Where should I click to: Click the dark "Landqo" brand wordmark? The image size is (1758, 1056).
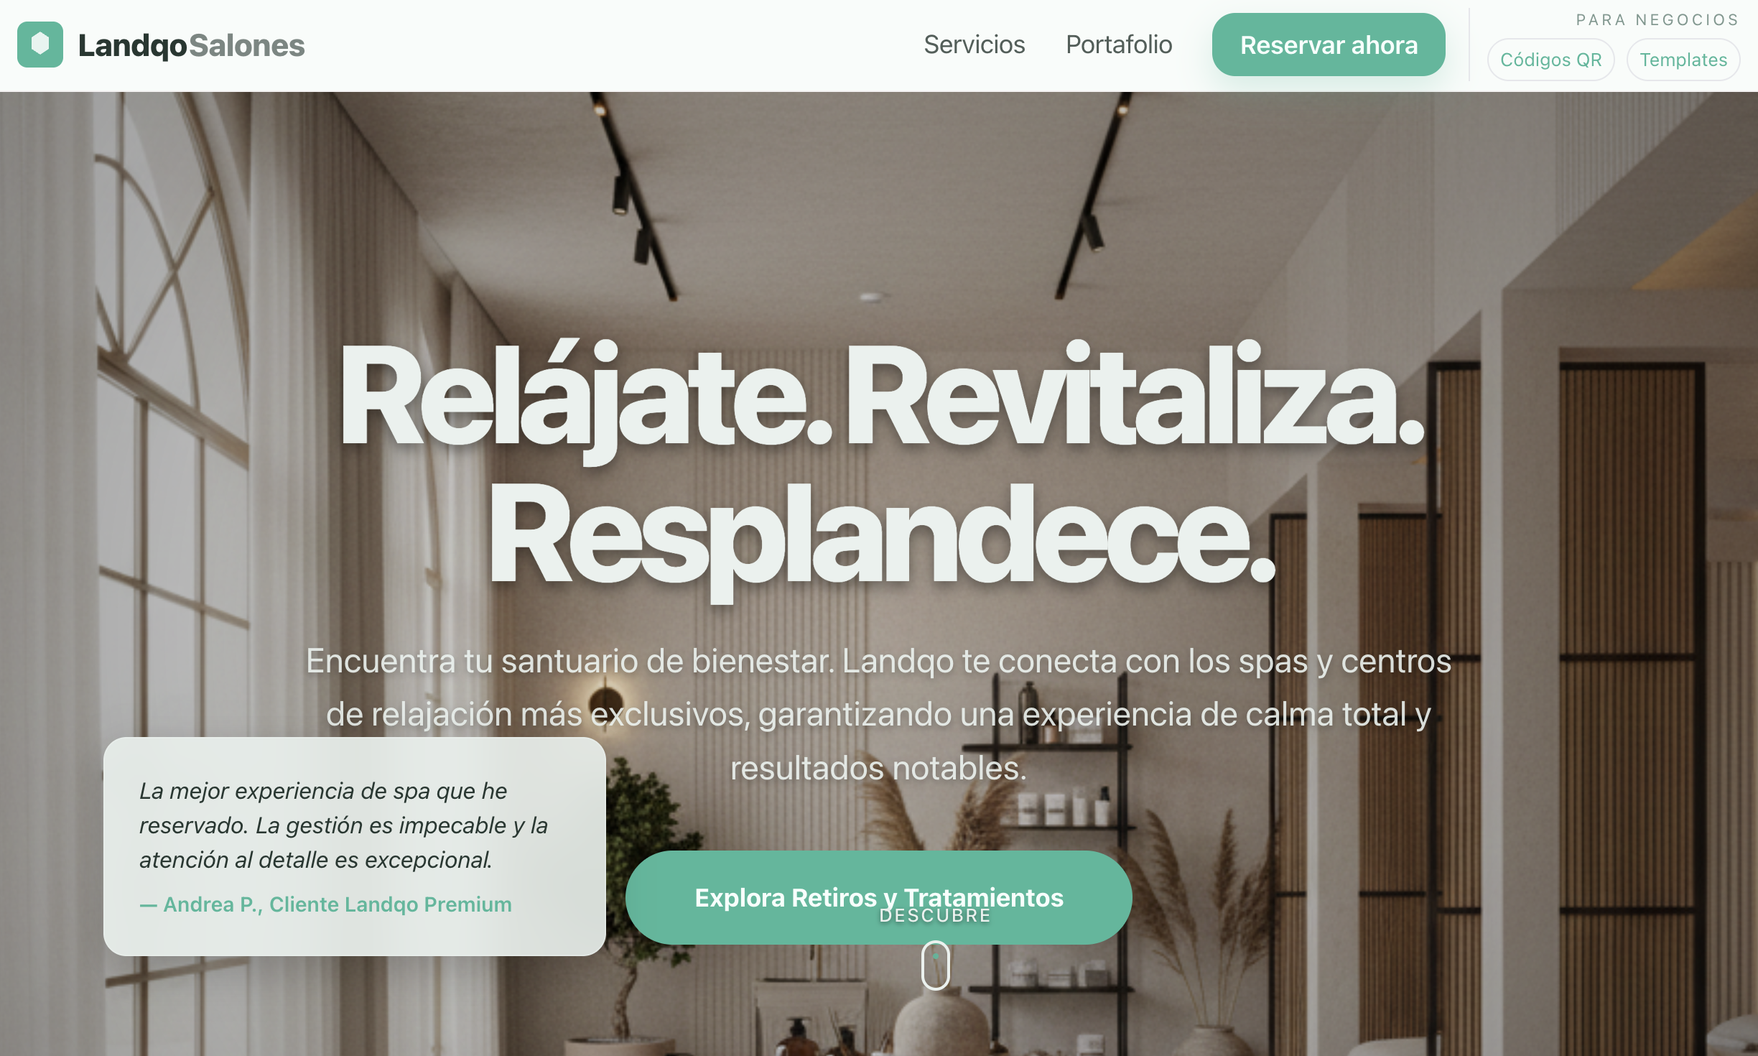132,45
